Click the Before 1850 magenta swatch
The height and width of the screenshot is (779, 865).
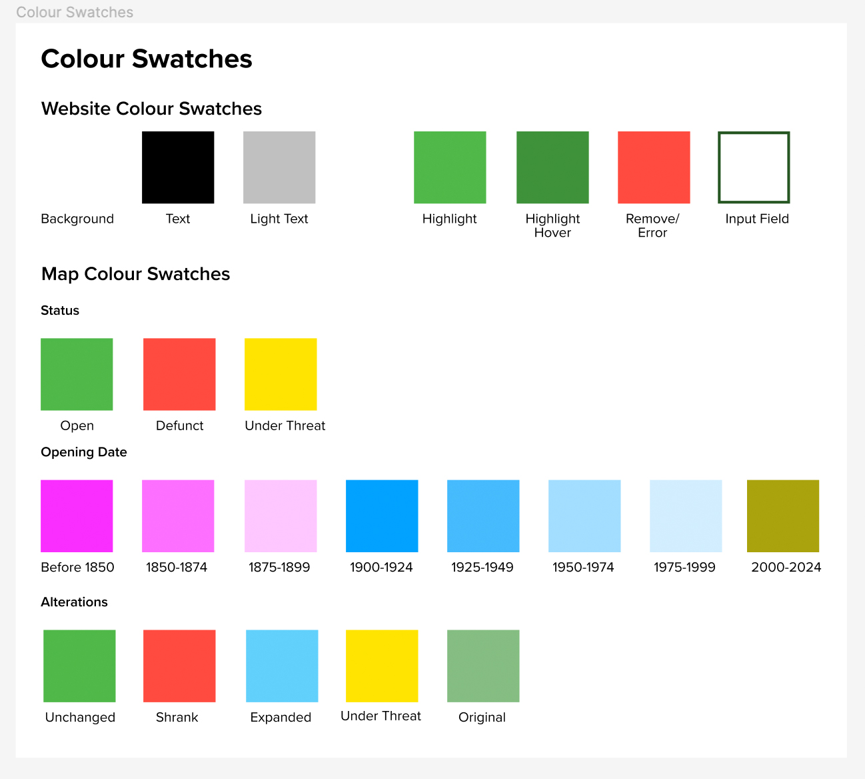77,516
